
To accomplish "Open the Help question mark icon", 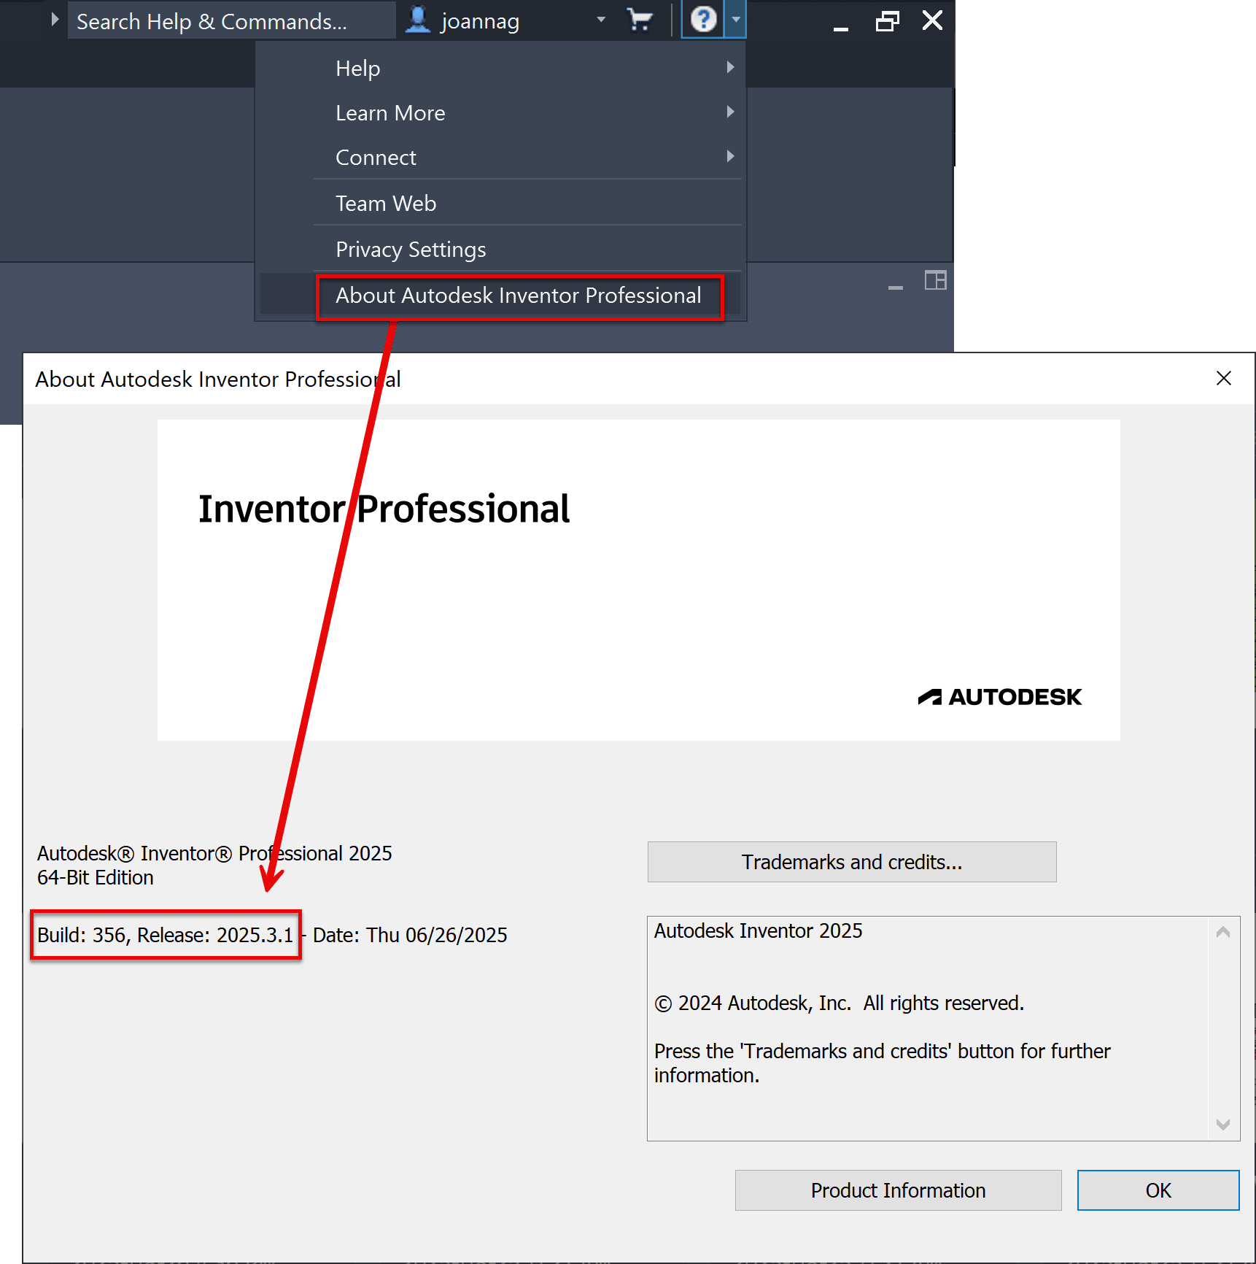I will click(703, 20).
